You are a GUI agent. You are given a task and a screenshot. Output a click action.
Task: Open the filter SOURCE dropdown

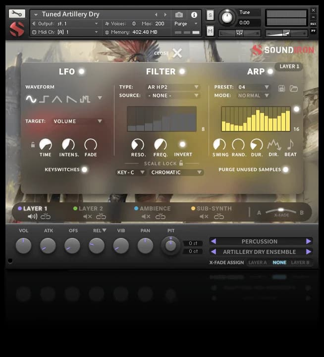(173, 96)
